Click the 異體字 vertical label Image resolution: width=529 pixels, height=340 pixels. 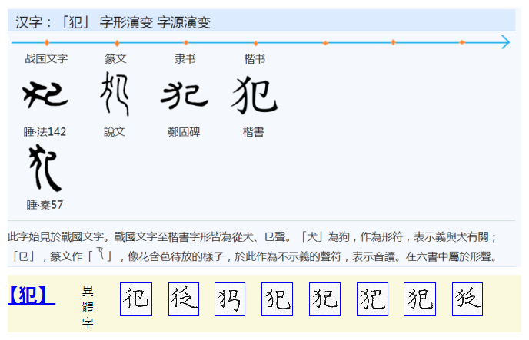(88, 307)
